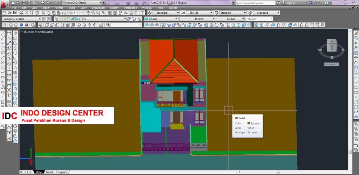Switch to the Layout2 tab

62,172
